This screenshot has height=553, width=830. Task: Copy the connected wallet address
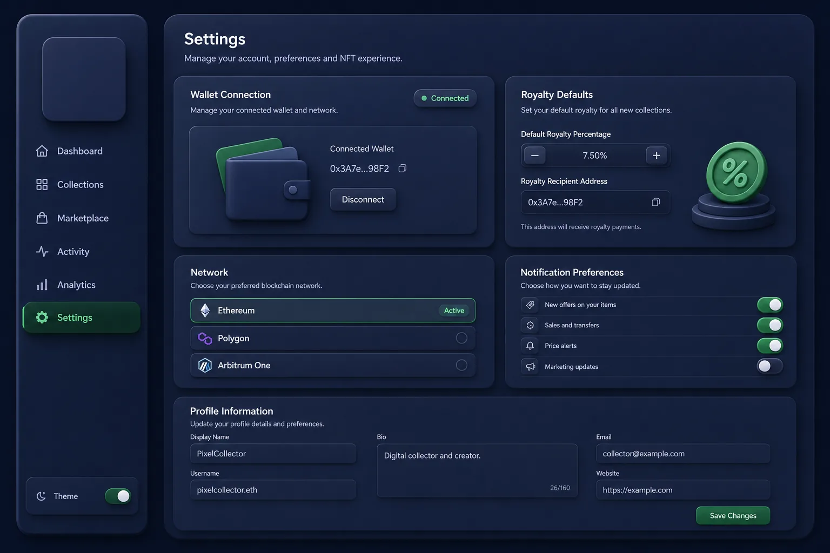point(403,168)
